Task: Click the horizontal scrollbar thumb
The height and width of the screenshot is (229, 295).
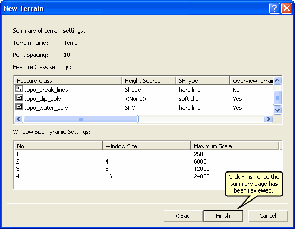Action: coord(81,119)
